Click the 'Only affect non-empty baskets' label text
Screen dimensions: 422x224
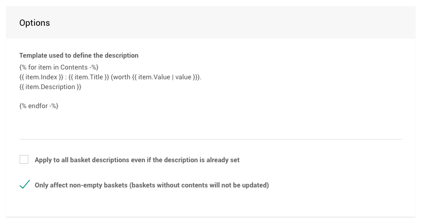pyautogui.click(x=151, y=185)
